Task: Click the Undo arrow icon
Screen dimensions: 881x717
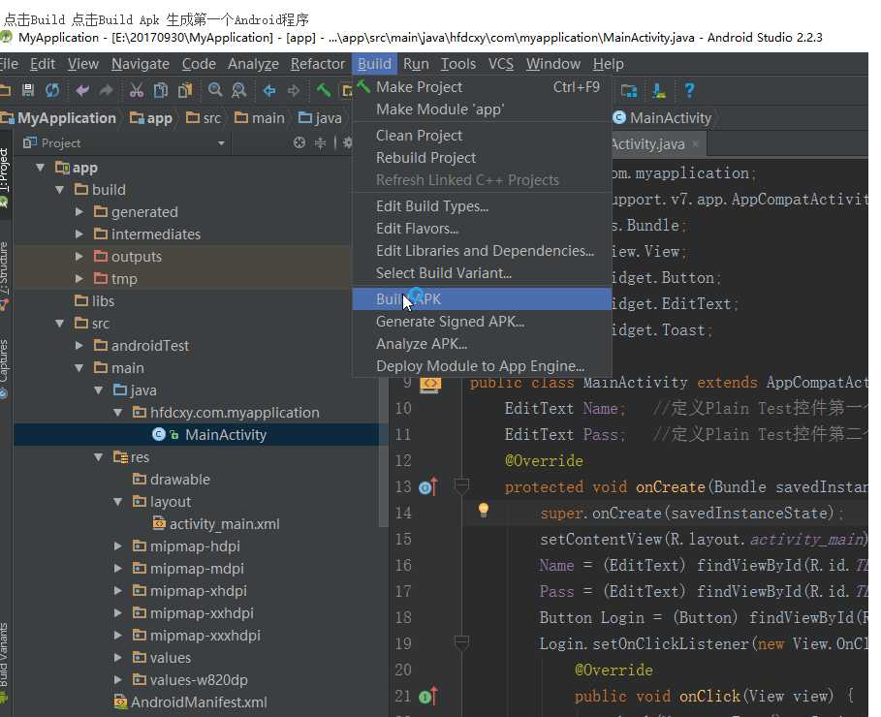Action: click(82, 90)
